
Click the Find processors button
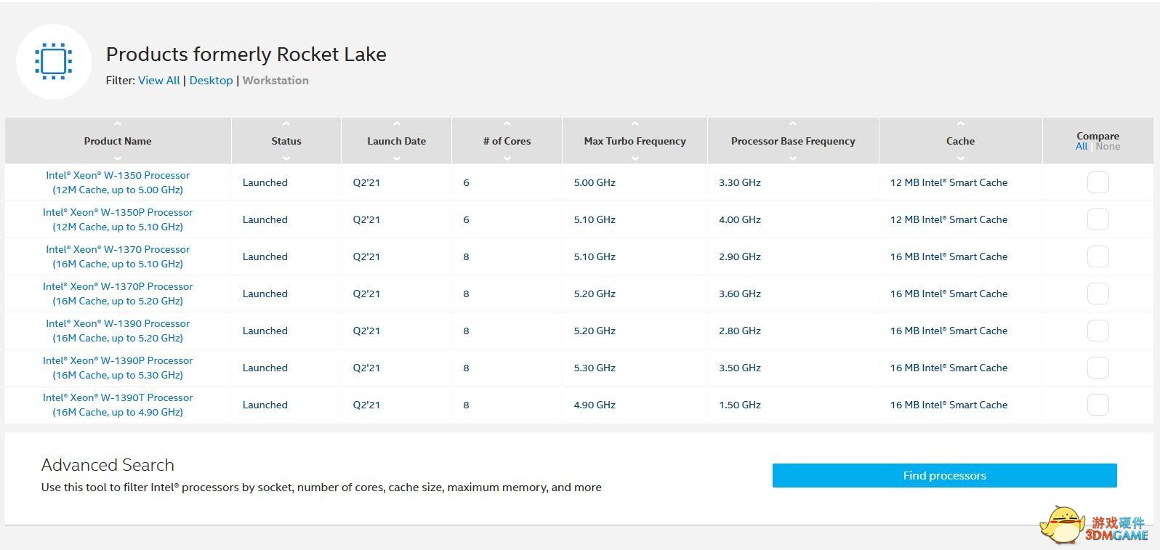(x=944, y=476)
